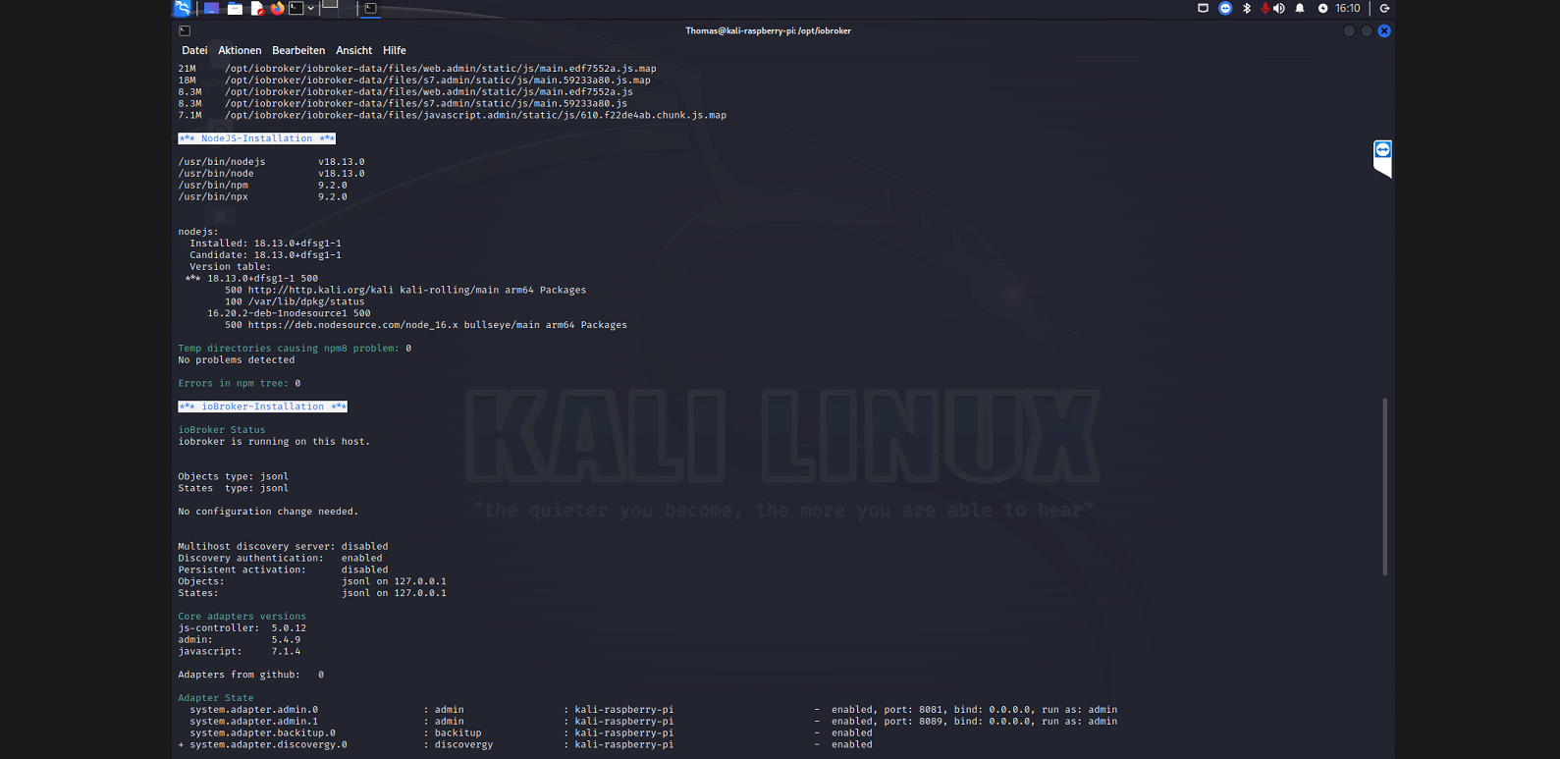
Task: Click the 'Adapters from github: 0' line
Action: point(250,676)
